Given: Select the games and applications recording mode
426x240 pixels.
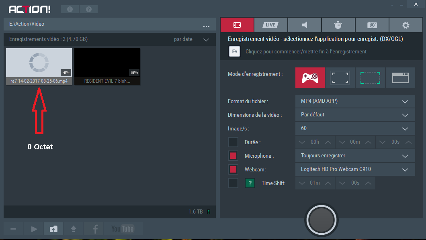Looking at the screenshot, I should [x=310, y=78].
